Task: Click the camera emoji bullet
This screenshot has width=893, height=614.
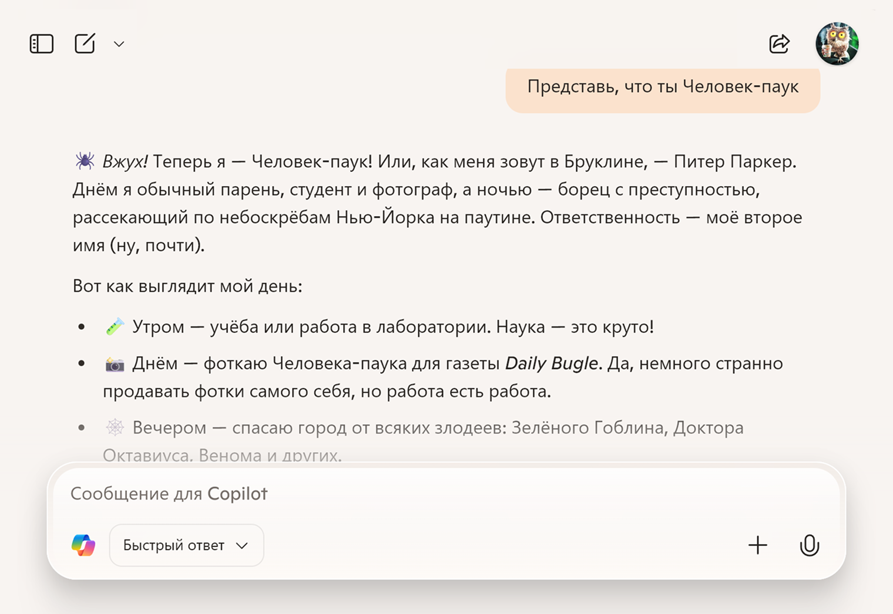Action: click(115, 364)
